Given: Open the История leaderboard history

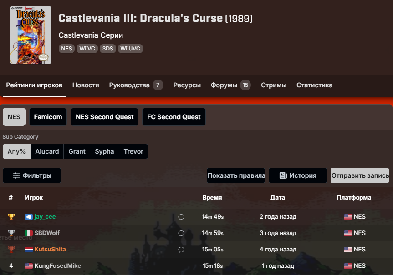Looking at the screenshot, I should coord(298,175).
